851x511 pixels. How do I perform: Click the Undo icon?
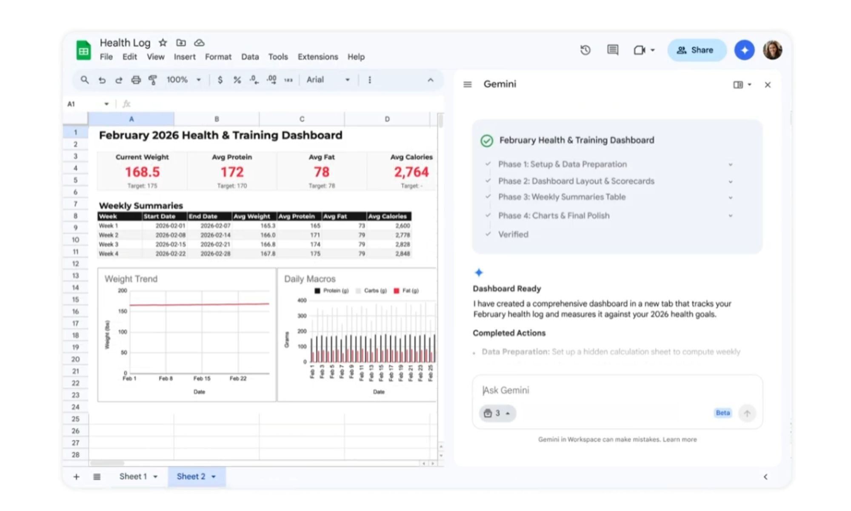tap(102, 80)
